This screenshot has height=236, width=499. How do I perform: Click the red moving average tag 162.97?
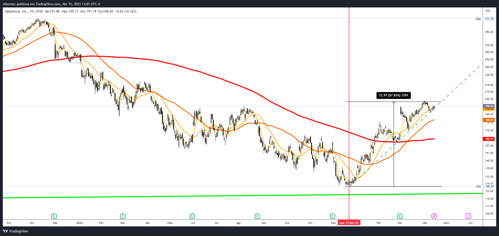(x=489, y=139)
